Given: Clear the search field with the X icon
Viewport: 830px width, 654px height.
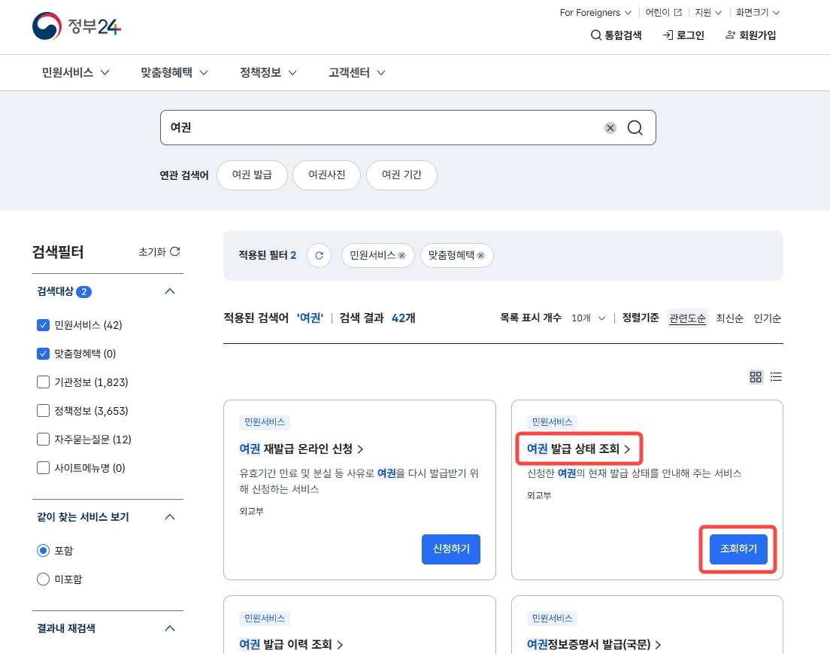Looking at the screenshot, I should point(610,128).
